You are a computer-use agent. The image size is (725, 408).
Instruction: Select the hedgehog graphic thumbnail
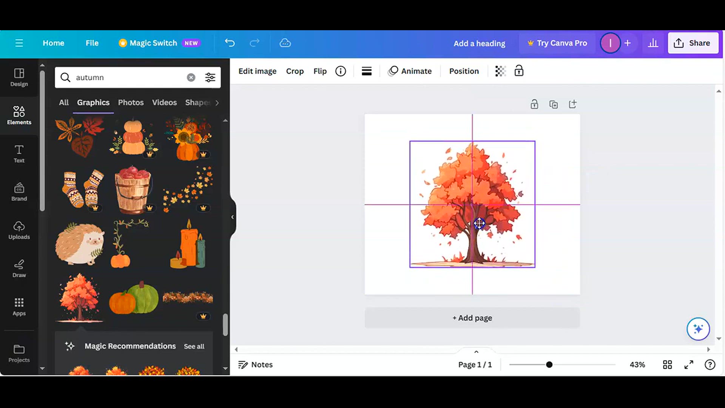pos(80,244)
